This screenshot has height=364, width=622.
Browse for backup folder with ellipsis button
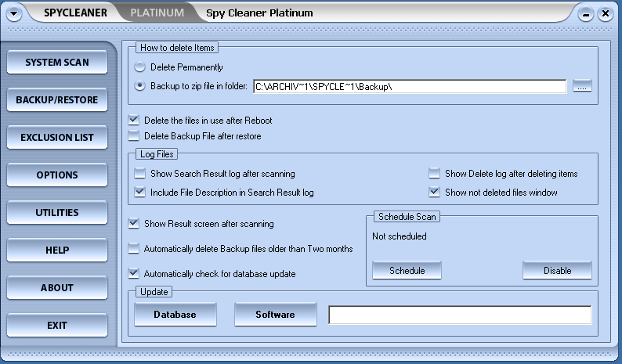click(x=582, y=86)
